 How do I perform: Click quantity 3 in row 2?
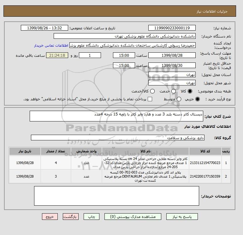pyautogui.click(x=56, y=176)
